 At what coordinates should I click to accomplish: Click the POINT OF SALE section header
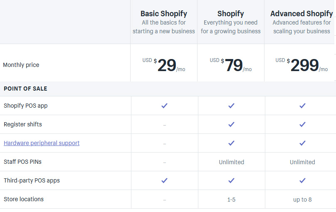coord(25,89)
